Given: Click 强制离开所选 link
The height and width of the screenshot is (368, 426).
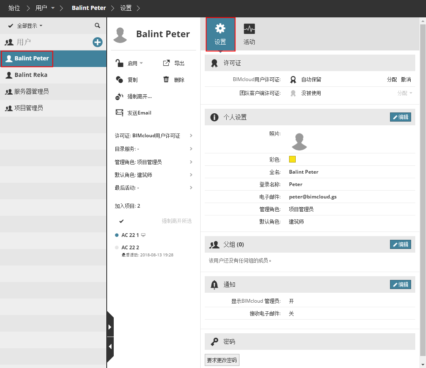Looking at the screenshot, I should [x=177, y=221].
